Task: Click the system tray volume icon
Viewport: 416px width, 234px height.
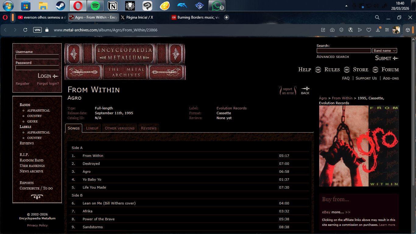Action: (376, 6)
